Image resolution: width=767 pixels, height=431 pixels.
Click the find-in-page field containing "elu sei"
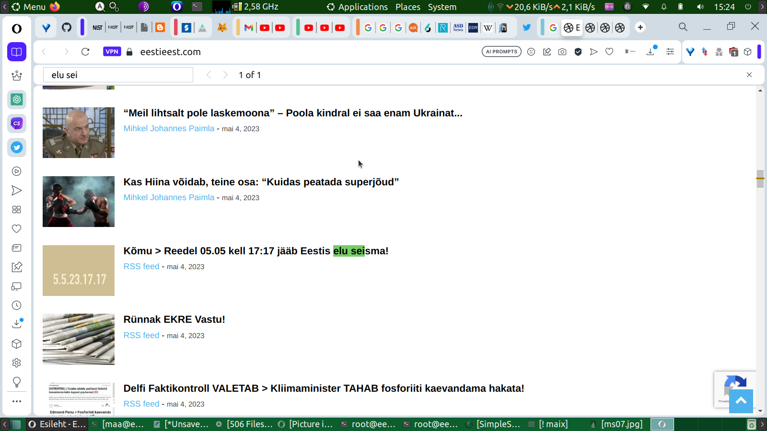(x=118, y=75)
